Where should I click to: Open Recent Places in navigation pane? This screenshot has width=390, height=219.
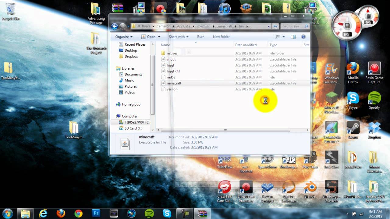click(135, 44)
